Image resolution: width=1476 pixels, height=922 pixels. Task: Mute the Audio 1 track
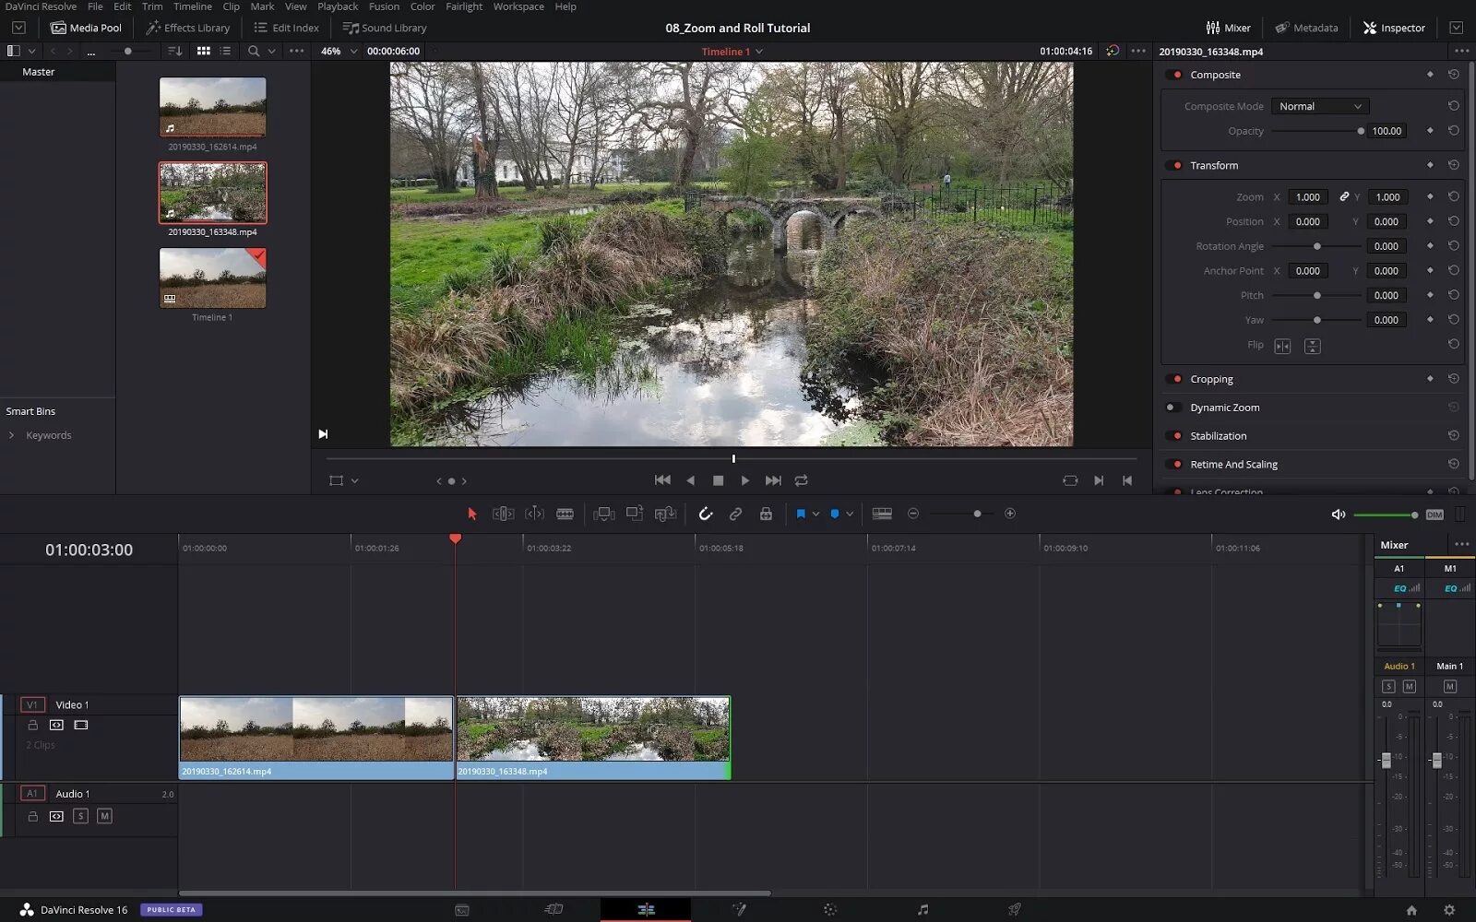(x=104, y=816)
